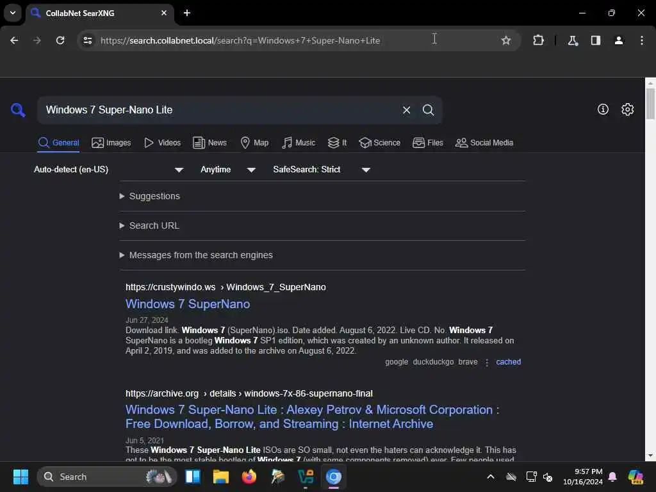This screenshot has height=492, width=656.
Task: Click the SearXNG magnifier logo
Action: pyautogui.click(x=18, y=110)
